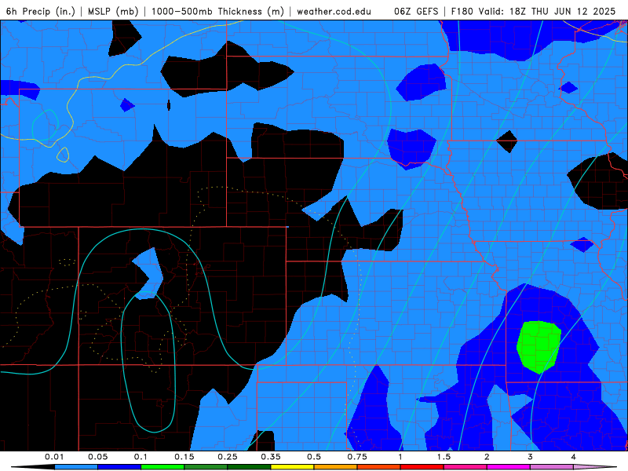Click the "0.25" legend value

pos(228,457)
